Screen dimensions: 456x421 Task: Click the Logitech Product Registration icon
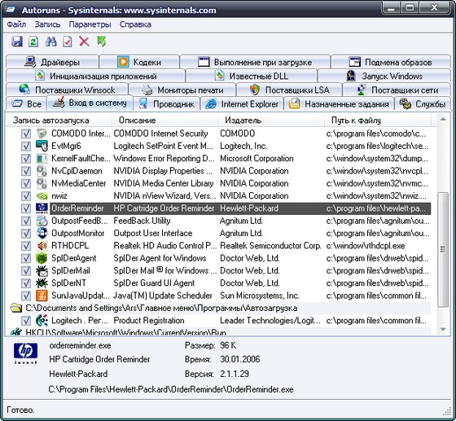coord(42,321)
